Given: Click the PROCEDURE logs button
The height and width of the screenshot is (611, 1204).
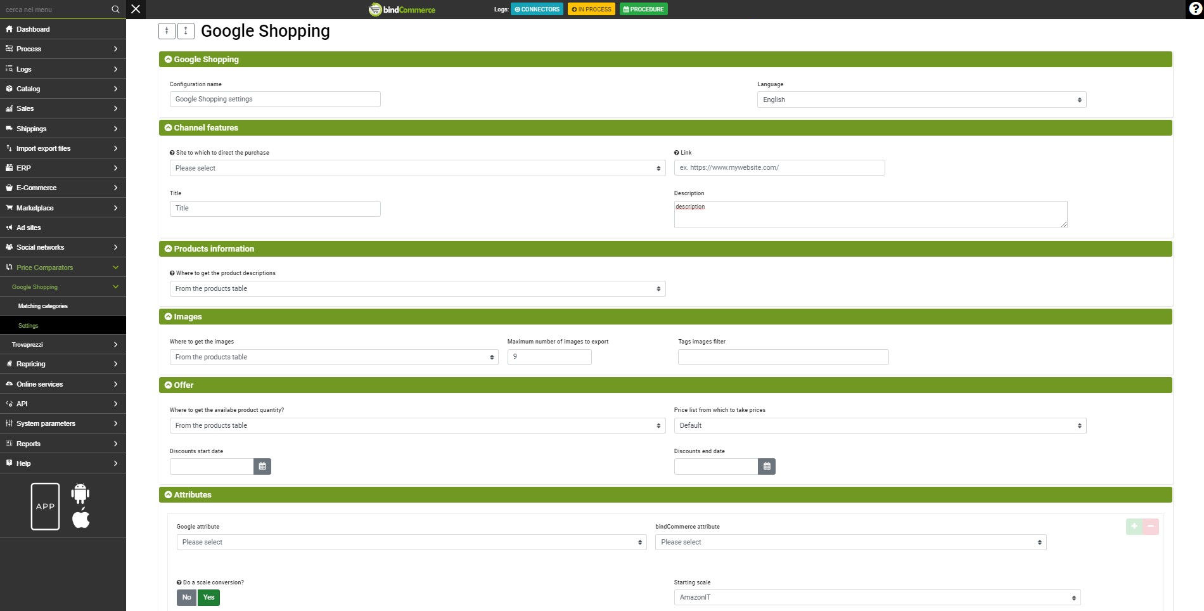Looking at the screenshot, I should tap(643, 10).
